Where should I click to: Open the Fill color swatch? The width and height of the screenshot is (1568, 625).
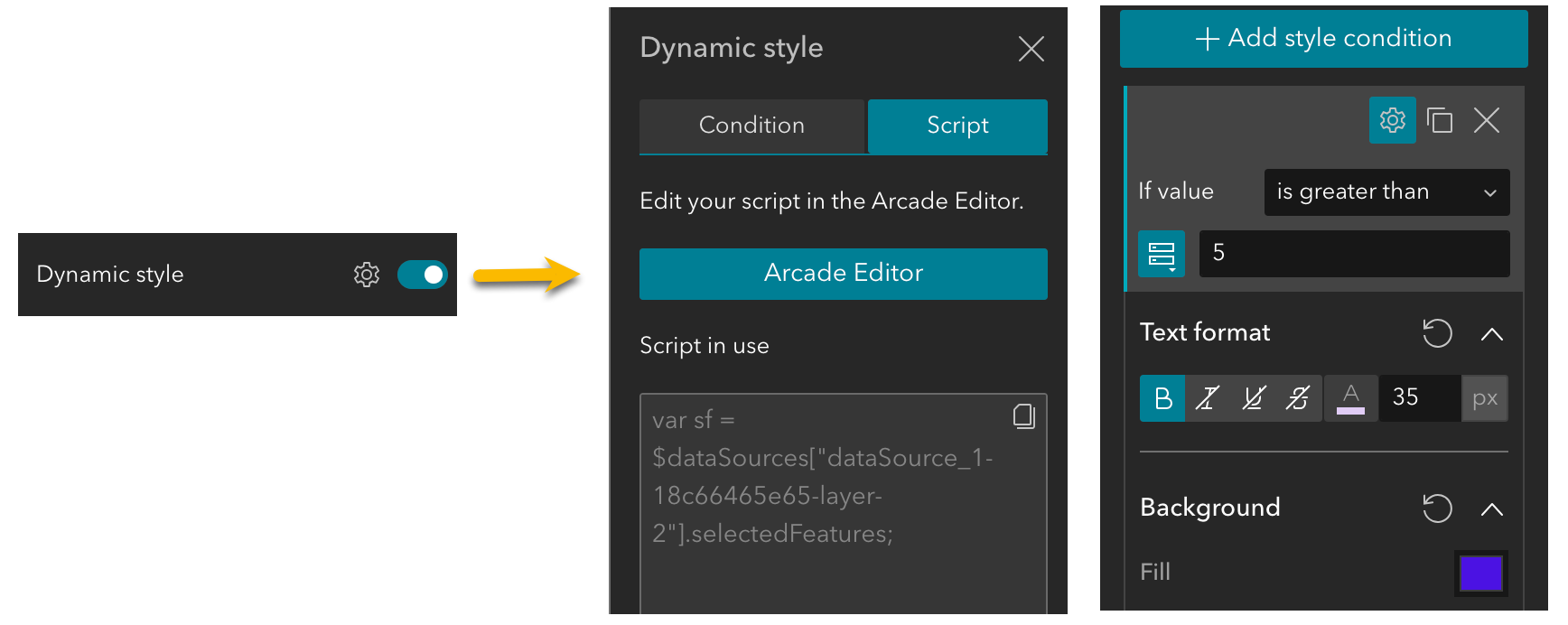click(1481, 574)
